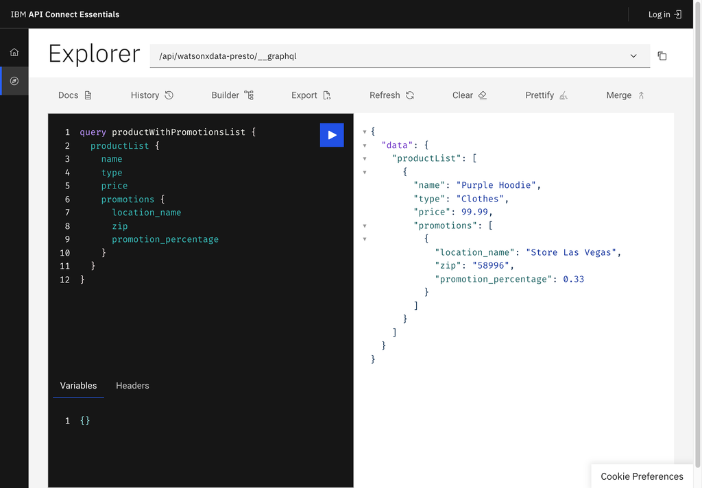702x488 pixels.
Task: Collapse the promotions array in results
Action: coord(364,225)
